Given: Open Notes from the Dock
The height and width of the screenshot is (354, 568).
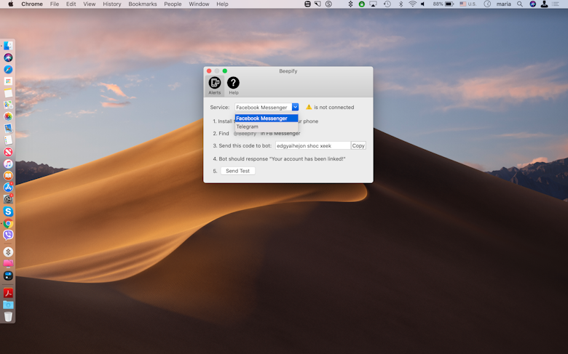Looking at the screenshot, I should [8, 93].
